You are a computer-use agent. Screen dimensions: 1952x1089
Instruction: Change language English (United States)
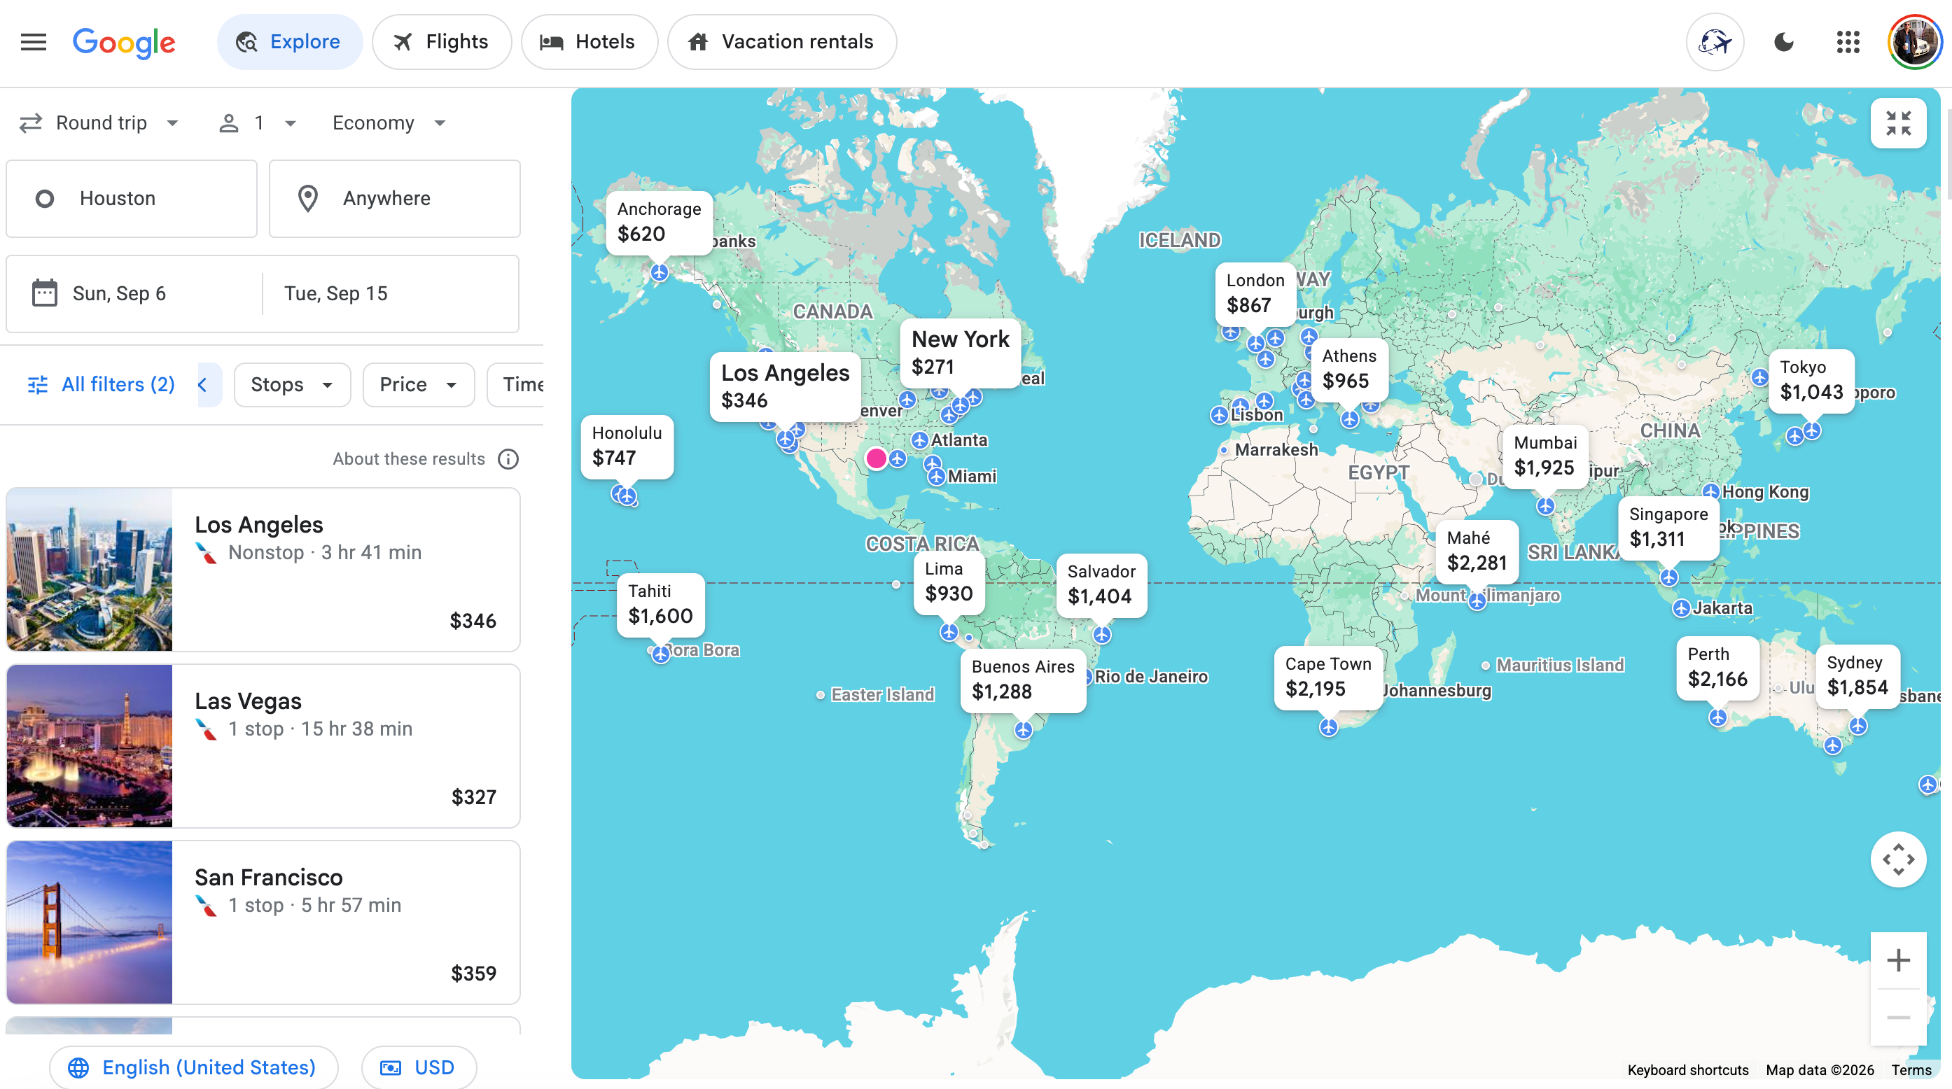pyautogui.click(x=194, y=1068)
